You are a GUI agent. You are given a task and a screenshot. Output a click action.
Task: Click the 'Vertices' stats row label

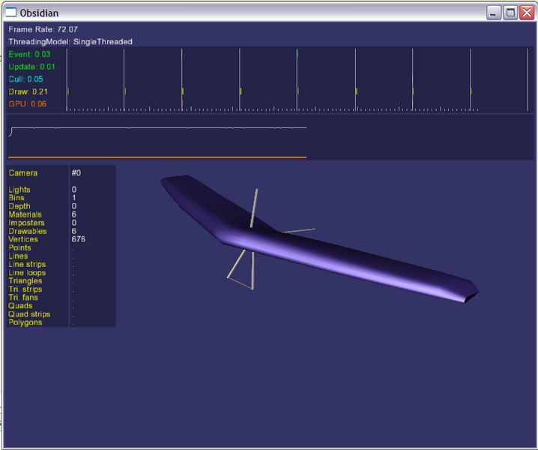[x=23, y=239]
